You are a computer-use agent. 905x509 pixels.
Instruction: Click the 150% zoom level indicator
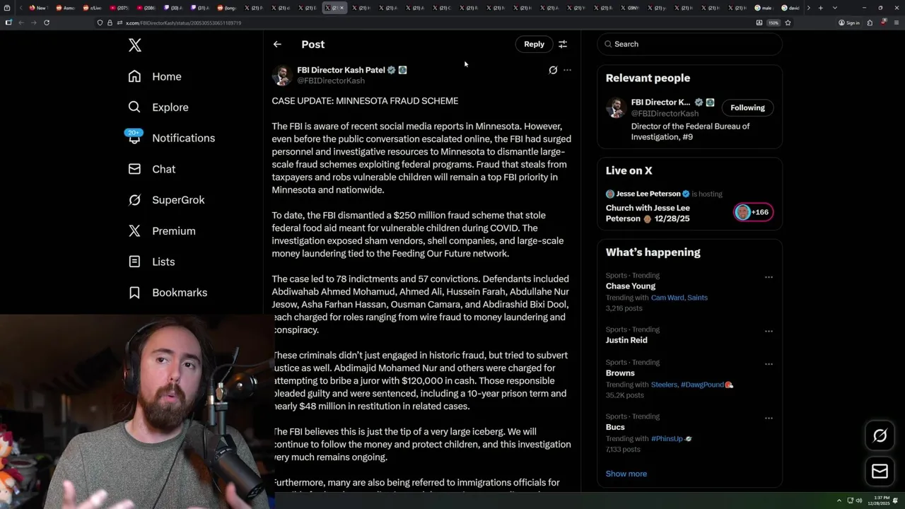pyautogui.click(x=773, y=23)
